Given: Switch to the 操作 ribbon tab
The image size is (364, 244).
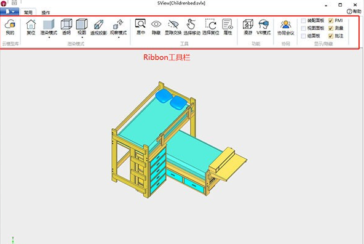Looking at the screenshot, I should coord(45,12).
